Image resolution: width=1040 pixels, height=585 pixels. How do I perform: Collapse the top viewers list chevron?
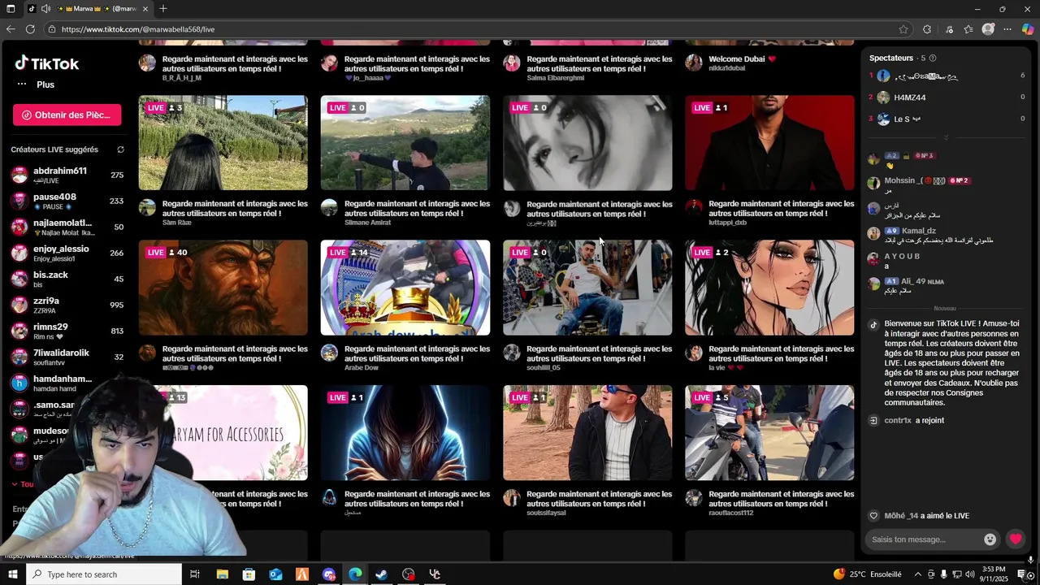[946, 137]
